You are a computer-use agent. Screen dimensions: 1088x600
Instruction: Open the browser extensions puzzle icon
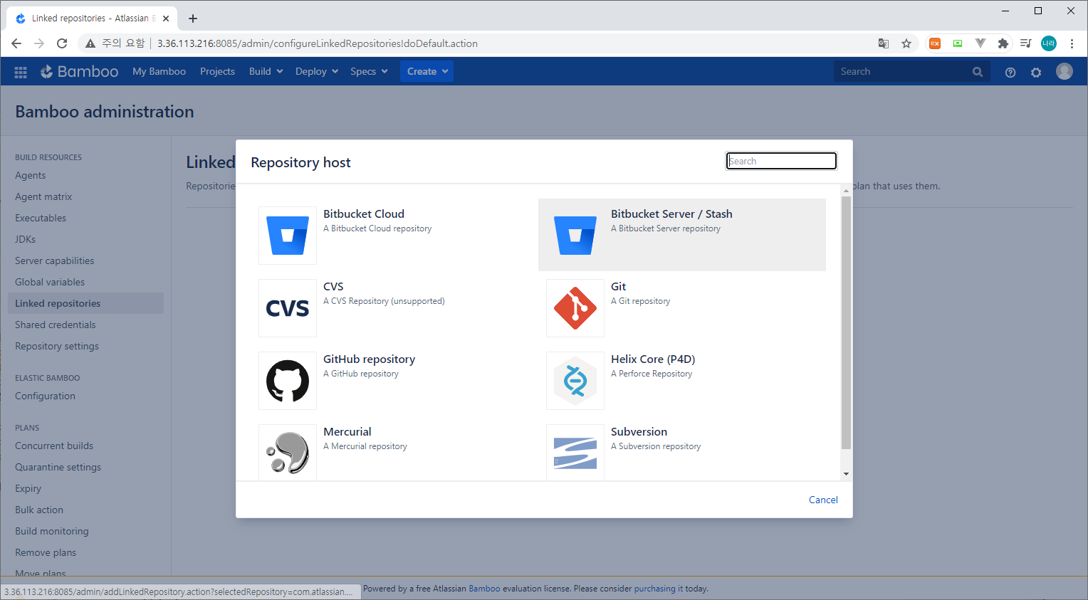tap(1003, 43)
